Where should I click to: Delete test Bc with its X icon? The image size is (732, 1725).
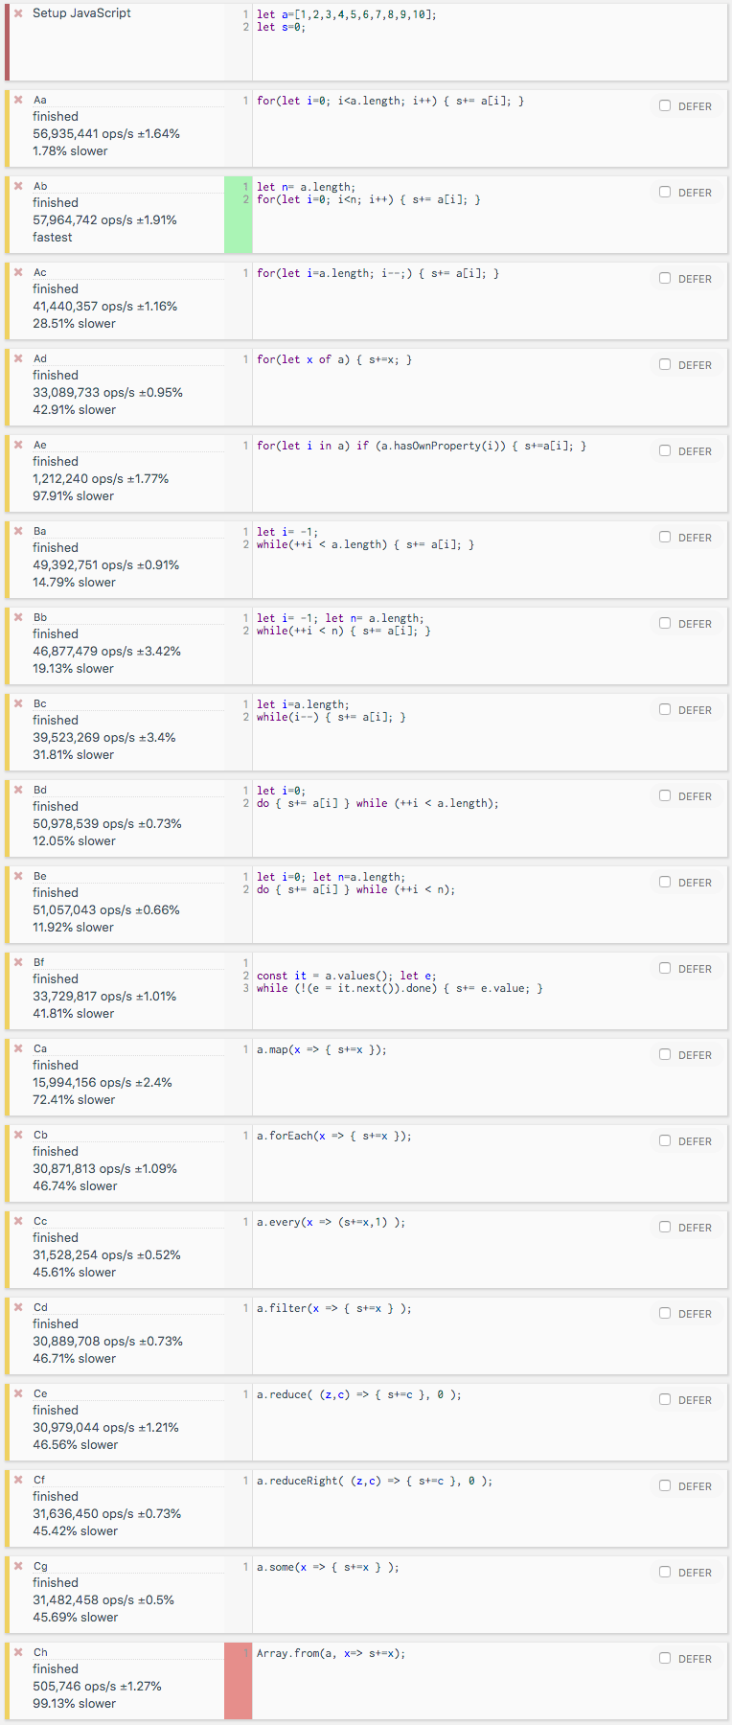point(18,702)
